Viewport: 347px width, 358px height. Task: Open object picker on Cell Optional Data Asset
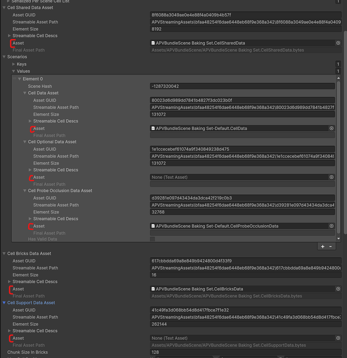[x=331, y=177]
